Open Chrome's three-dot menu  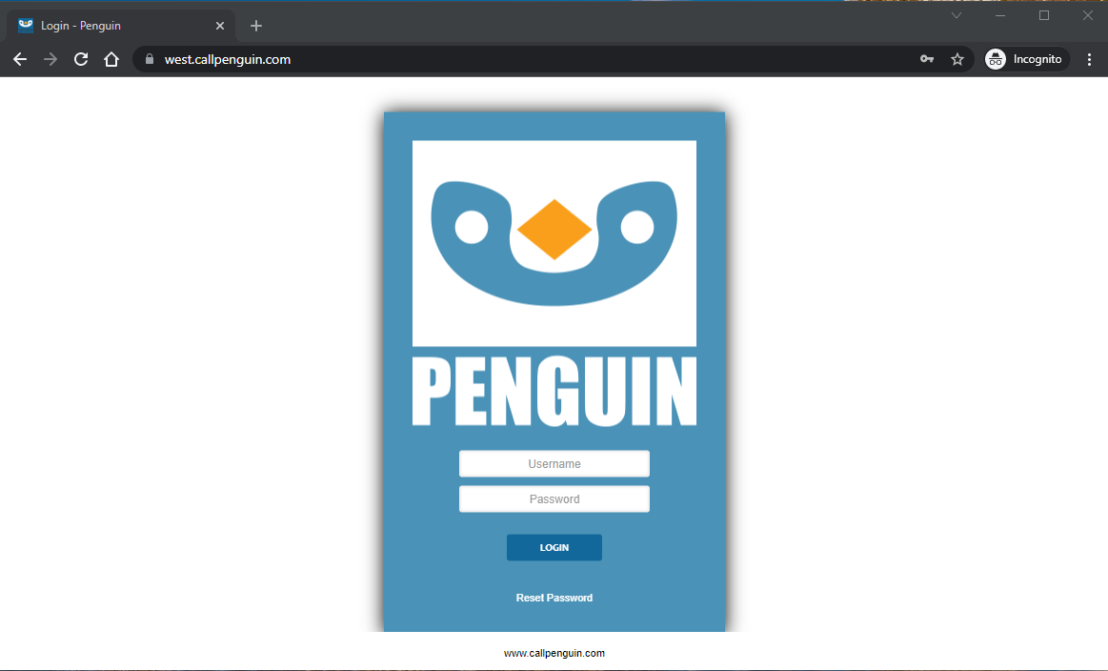coord(1089,59)
